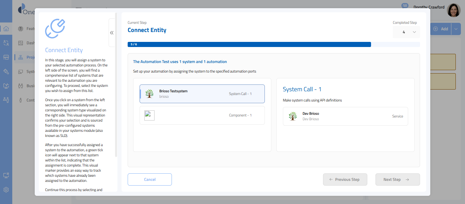465x204 pixels.
Task: Click the monitor icon above settings gear
Action: (x=6, y=175)
